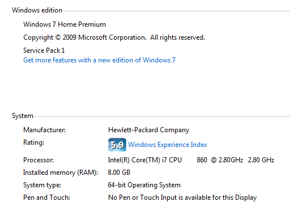Select the '8.00 GB' memory value
The image size is (290, 206).
[x=119, y=173]
